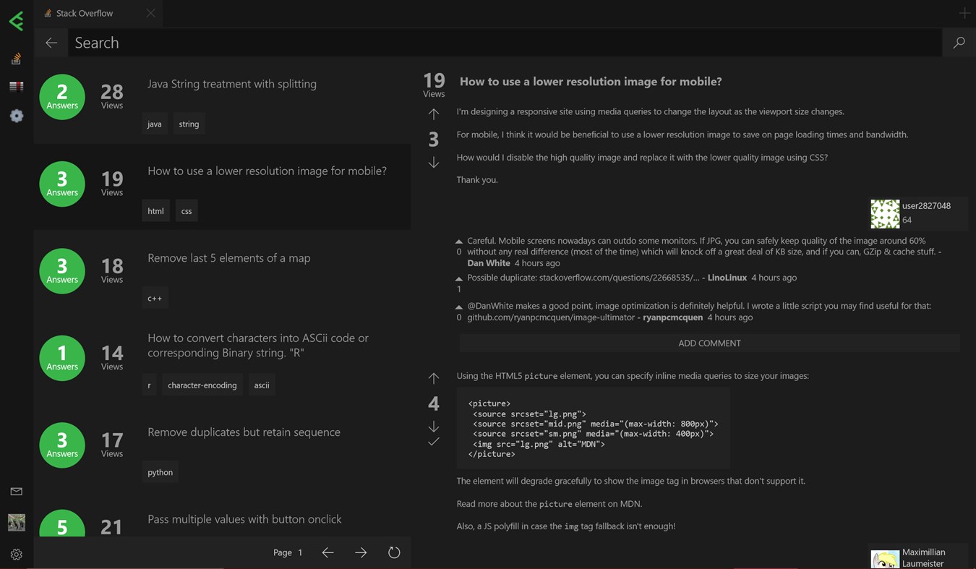Screen dimensions: 976x569
Task: Go to the previous page of questions
Action: 328,552
